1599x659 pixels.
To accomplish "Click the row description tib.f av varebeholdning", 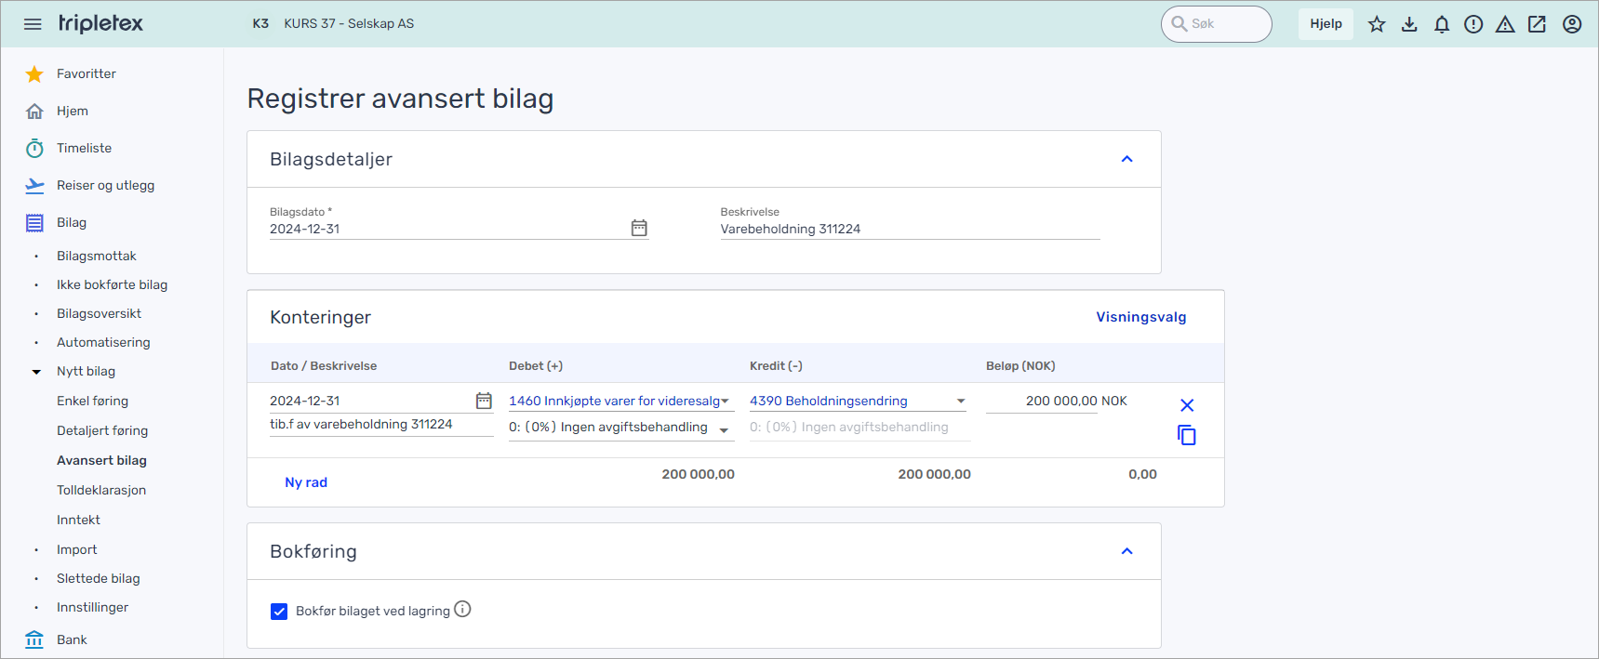I will pyautogui.click(x=381, y=425).
